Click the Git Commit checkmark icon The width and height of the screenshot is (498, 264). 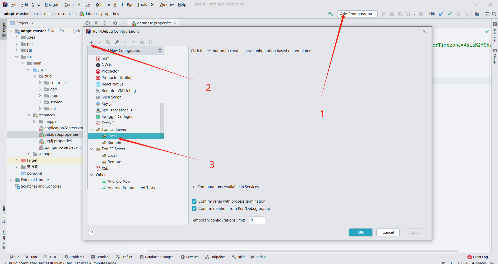[449, 14]
